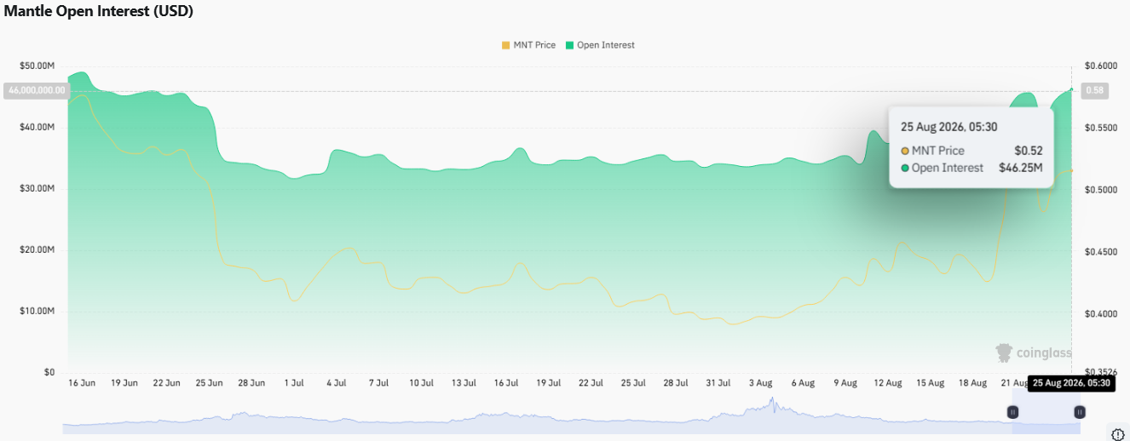
Task: Click the 19 Jul x-axis label
Action: pyautogui.click(x=548, y=383)
